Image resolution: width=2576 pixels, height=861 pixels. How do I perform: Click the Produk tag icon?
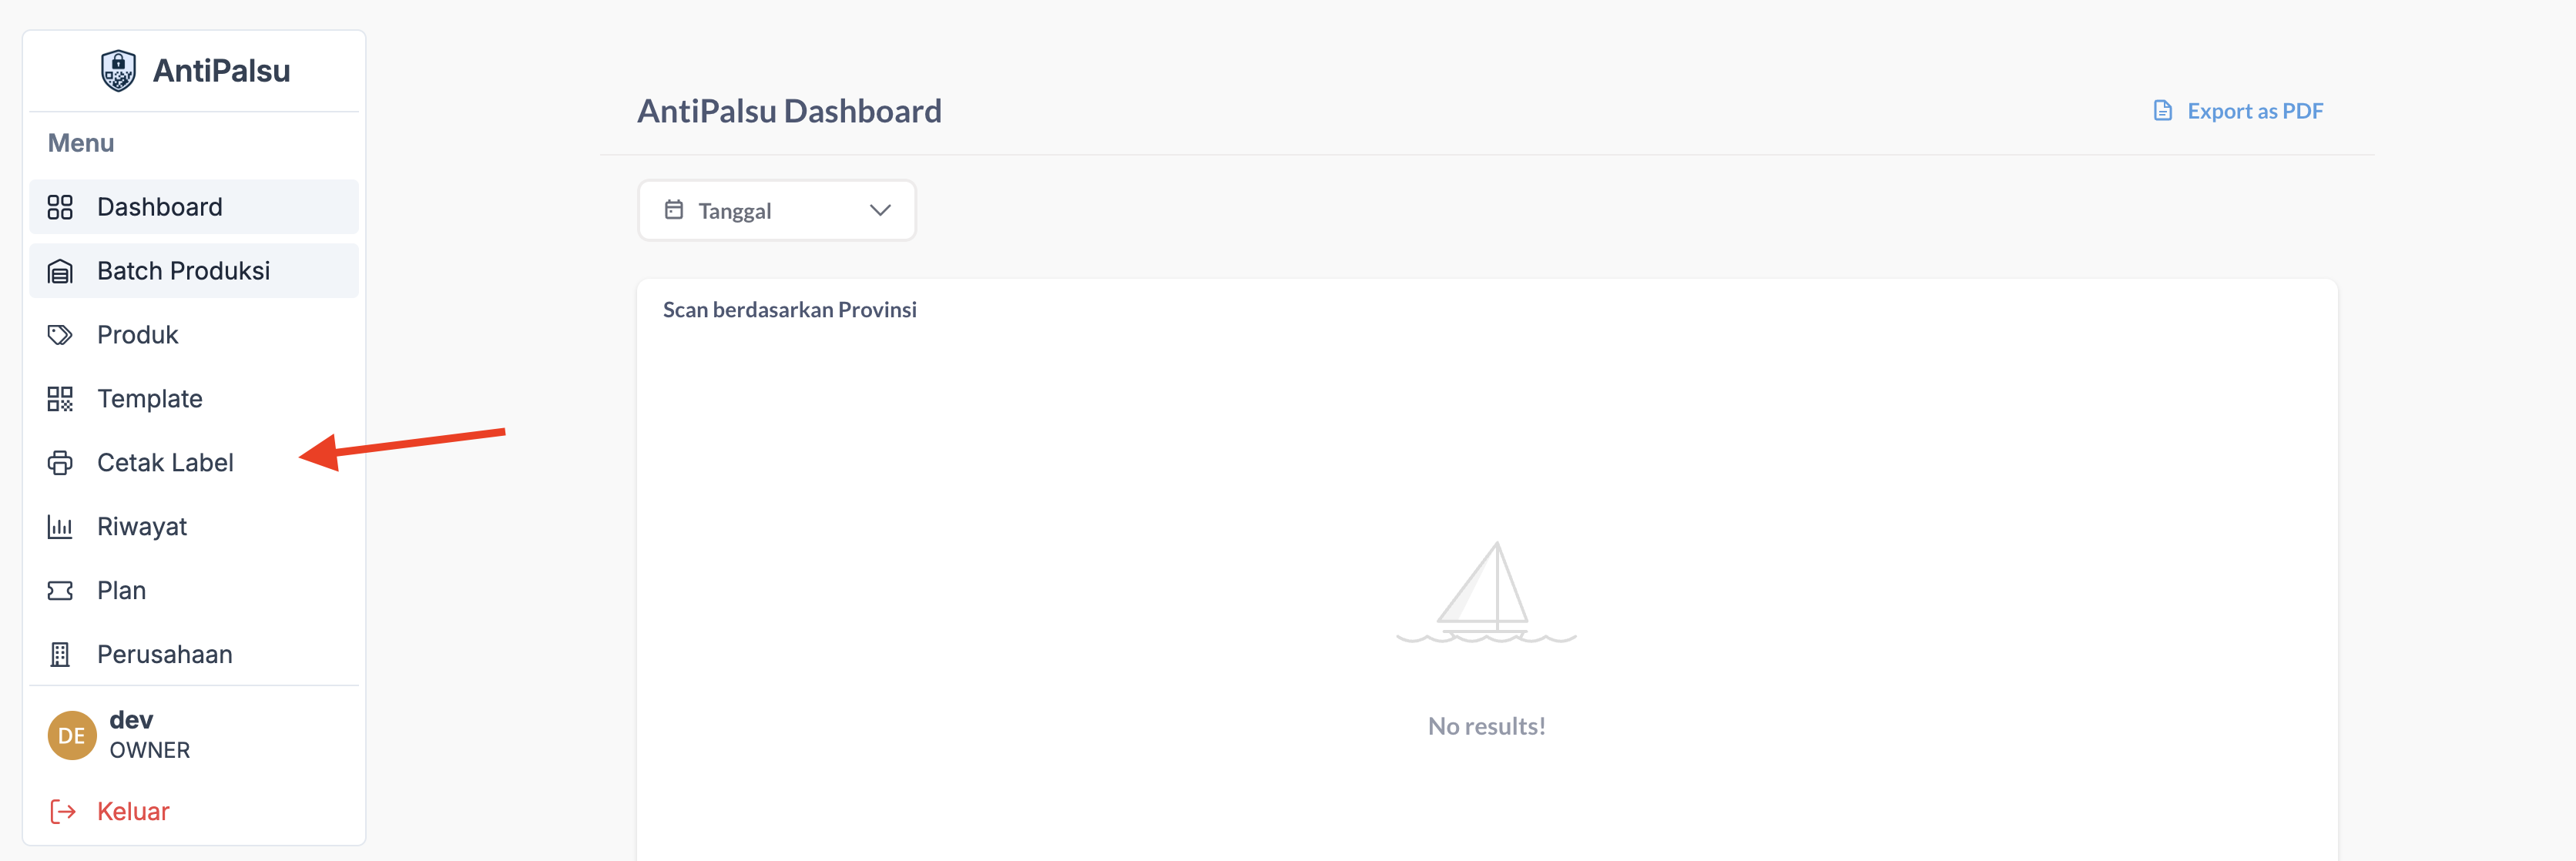pos(60,335)
